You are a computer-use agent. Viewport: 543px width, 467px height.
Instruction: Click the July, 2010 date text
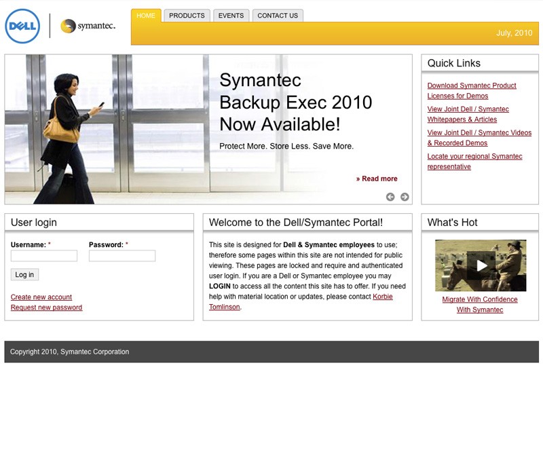514,33
